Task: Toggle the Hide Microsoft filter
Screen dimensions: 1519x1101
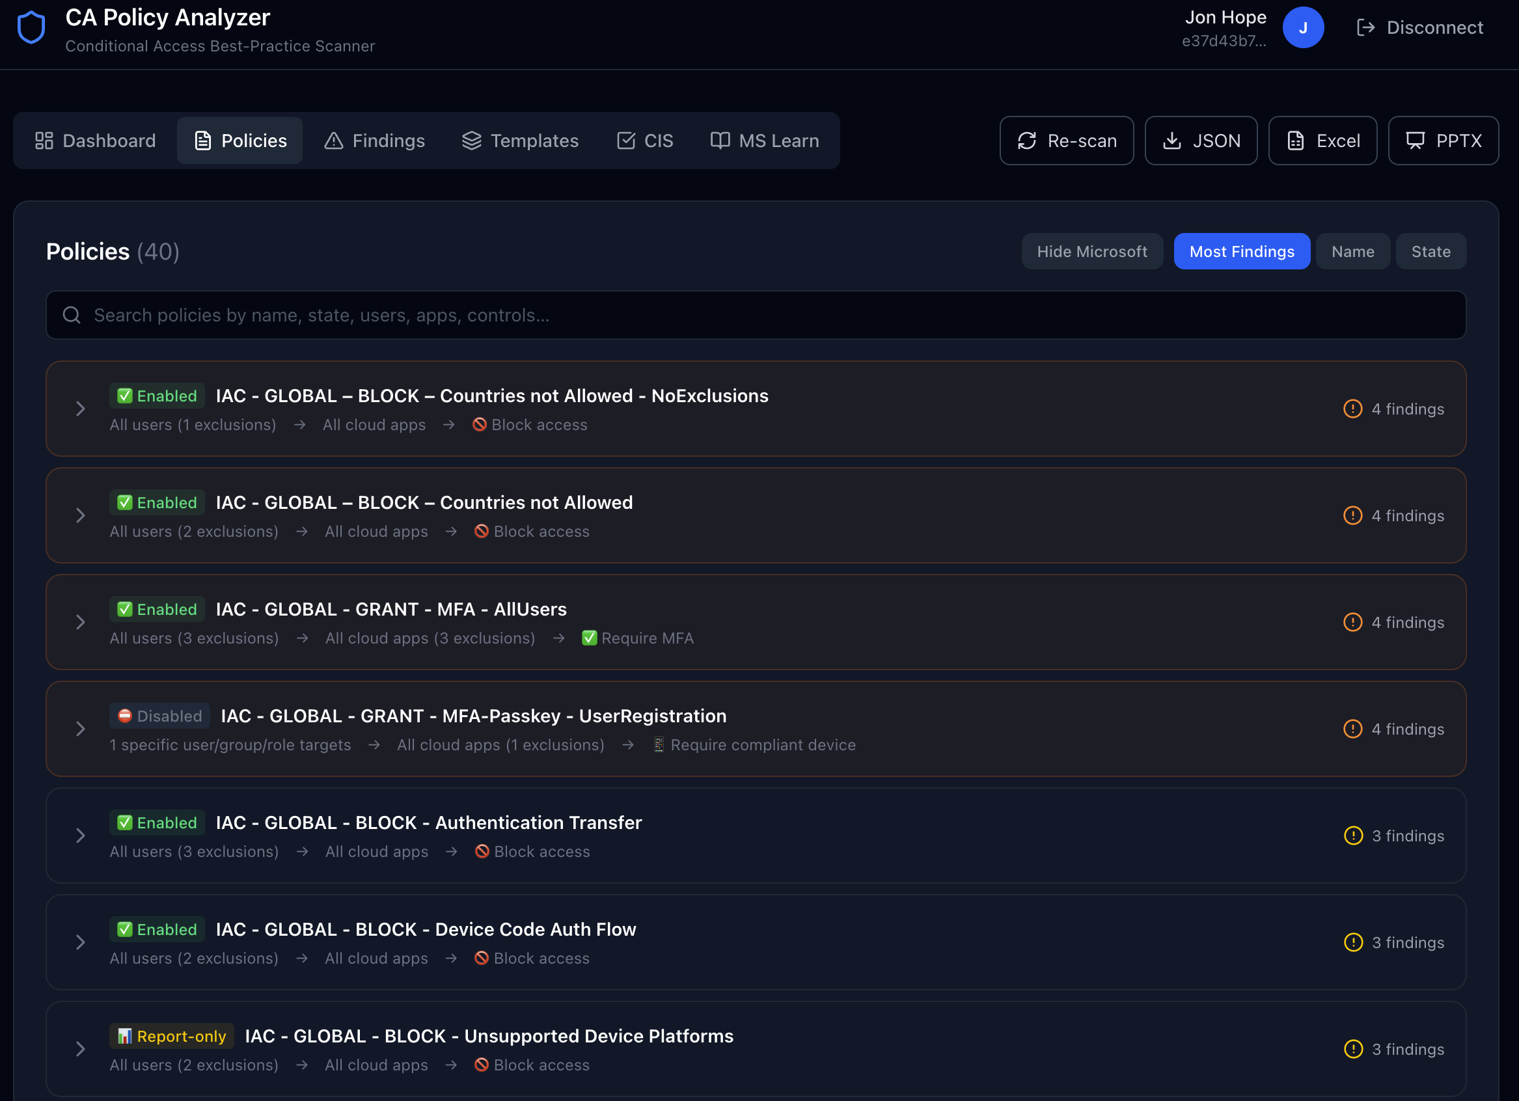Action: 1091,251
